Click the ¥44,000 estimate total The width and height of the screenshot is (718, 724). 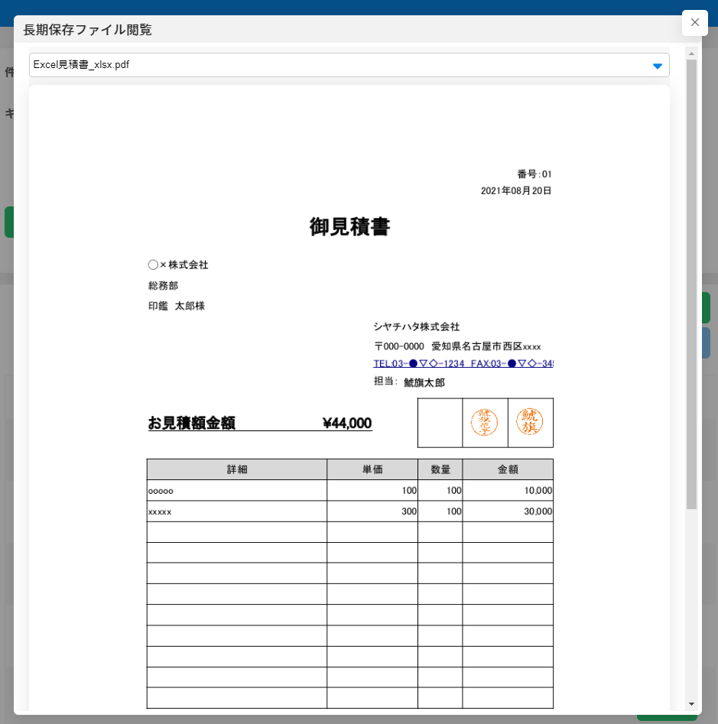347,423
